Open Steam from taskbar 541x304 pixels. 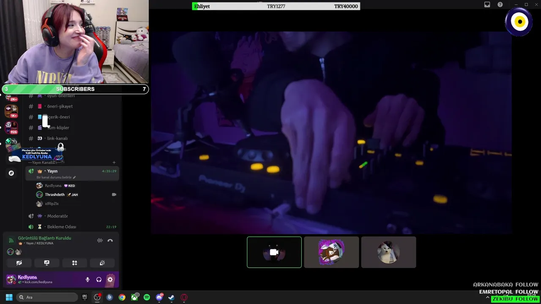click(172, 297)
